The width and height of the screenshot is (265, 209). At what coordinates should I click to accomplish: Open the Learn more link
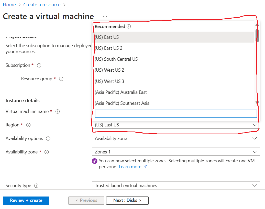click(x=131, y=166)
